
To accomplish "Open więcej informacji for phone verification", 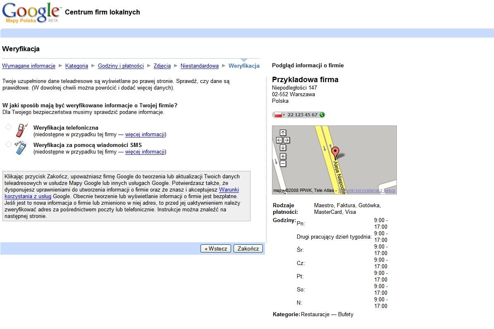I will (x=145, y=134).
